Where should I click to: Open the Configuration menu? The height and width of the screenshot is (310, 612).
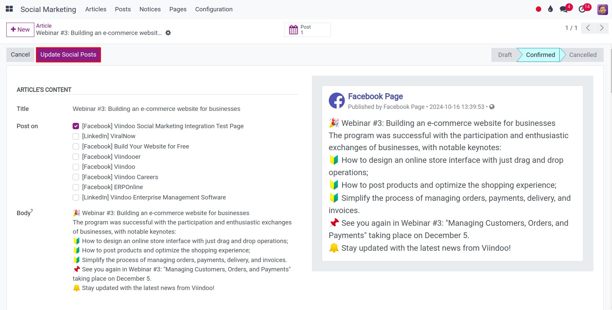(x=214, y=9)
